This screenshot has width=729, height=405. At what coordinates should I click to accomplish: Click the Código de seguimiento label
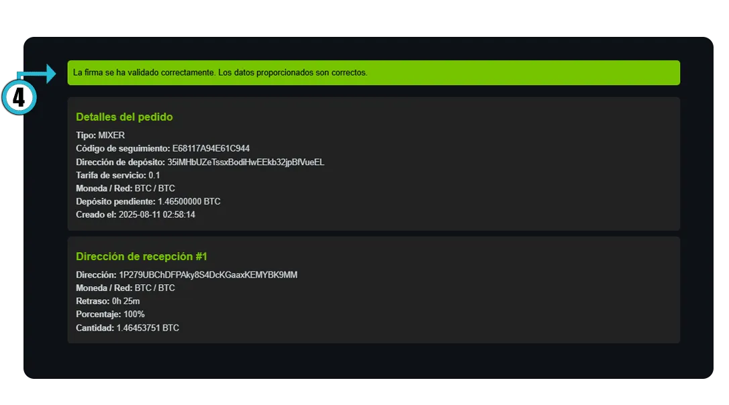pos(123,149)
